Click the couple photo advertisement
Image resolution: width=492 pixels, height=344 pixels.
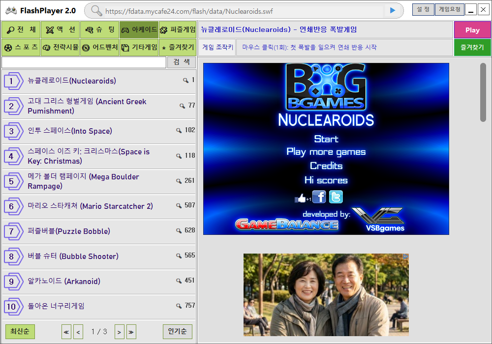point(326,295)
